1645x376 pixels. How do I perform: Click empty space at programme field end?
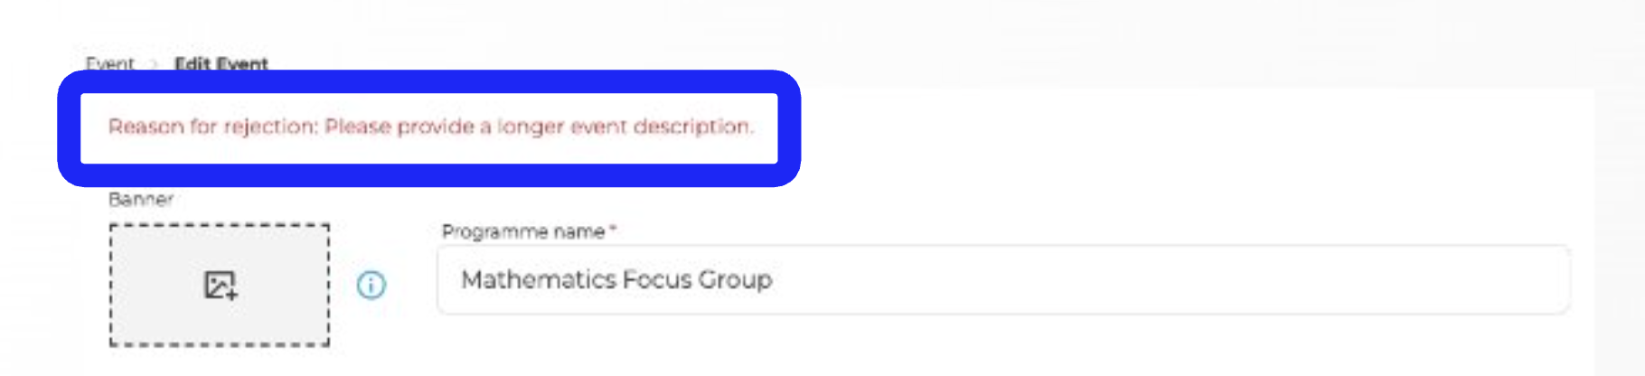pyautogui.click(x=1175, y=279)
